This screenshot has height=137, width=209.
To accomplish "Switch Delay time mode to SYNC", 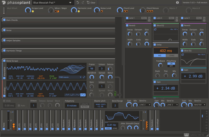I will (172, 56).
